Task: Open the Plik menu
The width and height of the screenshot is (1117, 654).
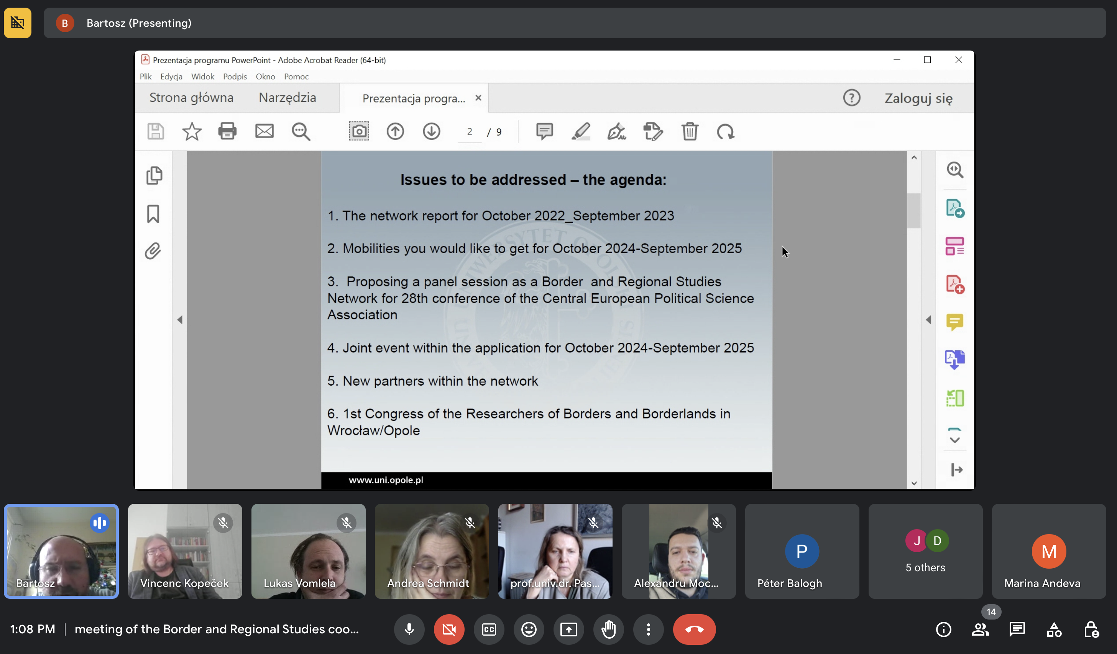Action: [x=145, y=76]
